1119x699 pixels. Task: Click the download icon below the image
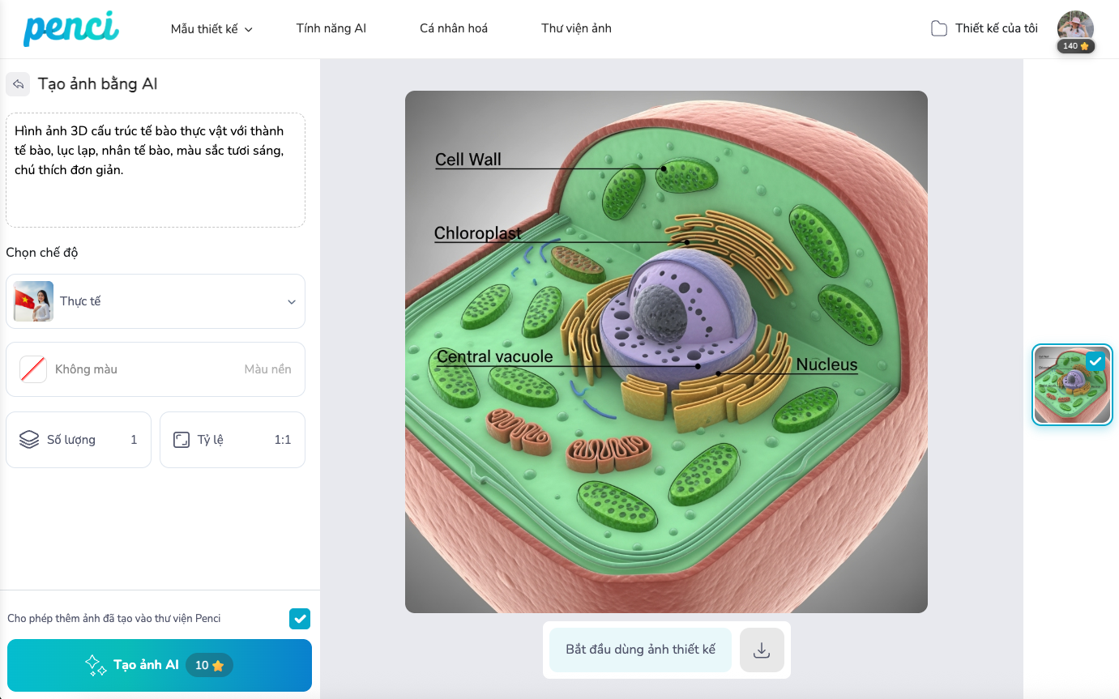click(762, 650)
